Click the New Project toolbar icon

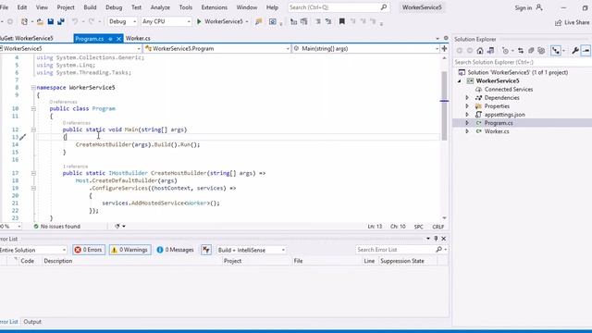point(25,22)
